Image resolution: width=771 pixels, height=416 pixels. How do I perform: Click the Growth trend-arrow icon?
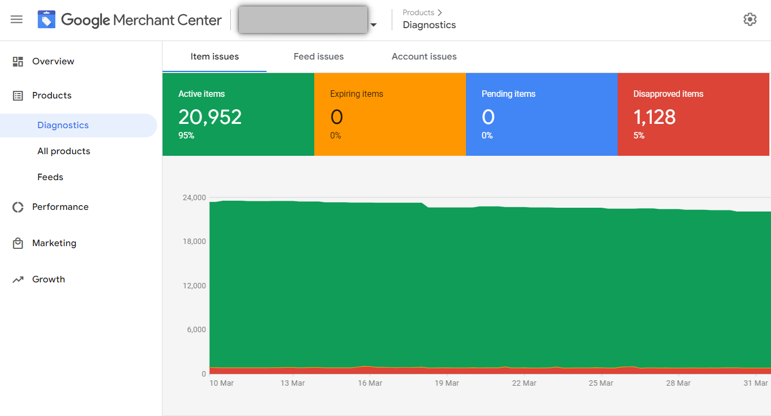pyautogui.click(x=18, y=279)
